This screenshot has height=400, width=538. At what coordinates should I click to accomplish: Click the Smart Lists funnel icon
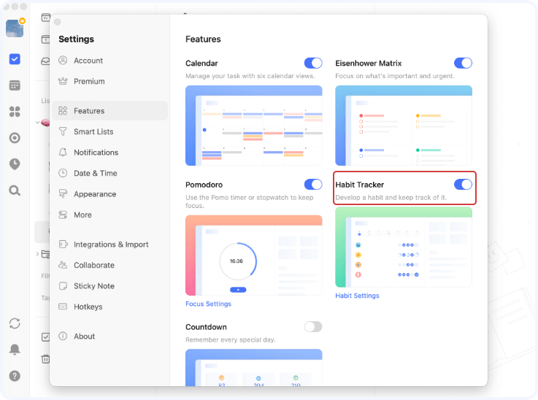63,131
